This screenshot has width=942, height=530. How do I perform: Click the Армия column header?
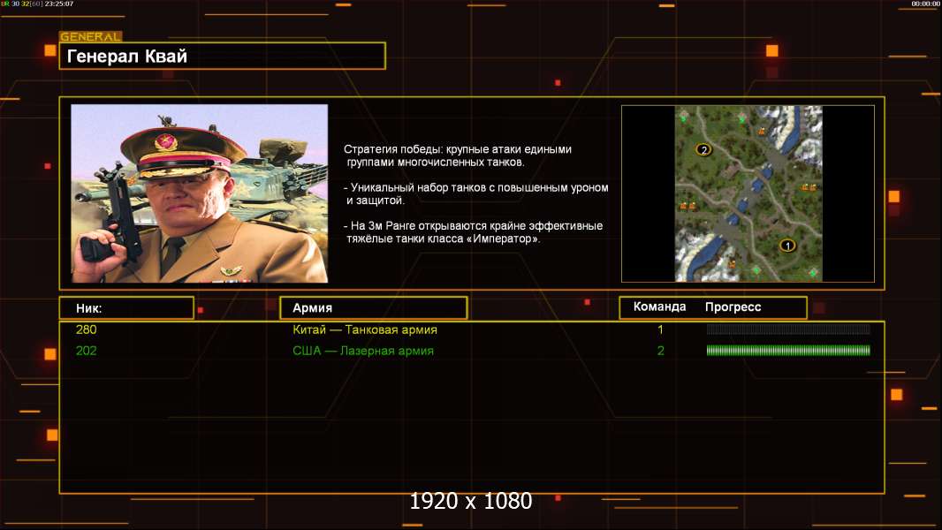pyautogui.click(x=373, y=307)
